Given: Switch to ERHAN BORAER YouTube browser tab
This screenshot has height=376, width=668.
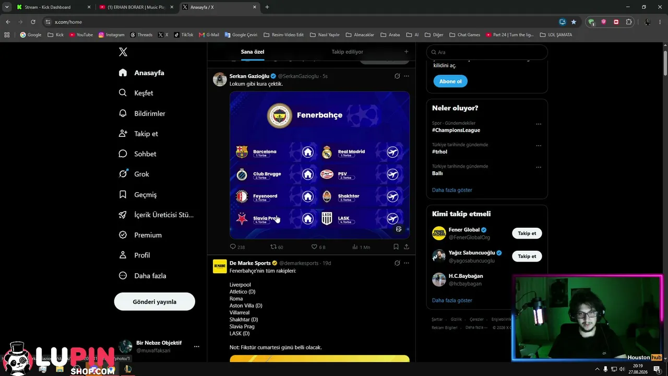Looking at the screenshot, I should tap(136, 7).
